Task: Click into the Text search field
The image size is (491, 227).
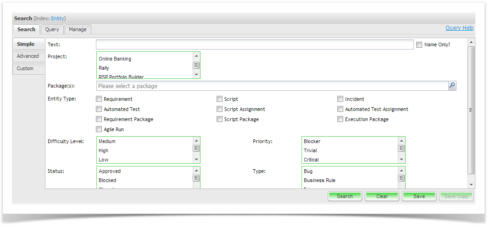Action: click(255, 44)
